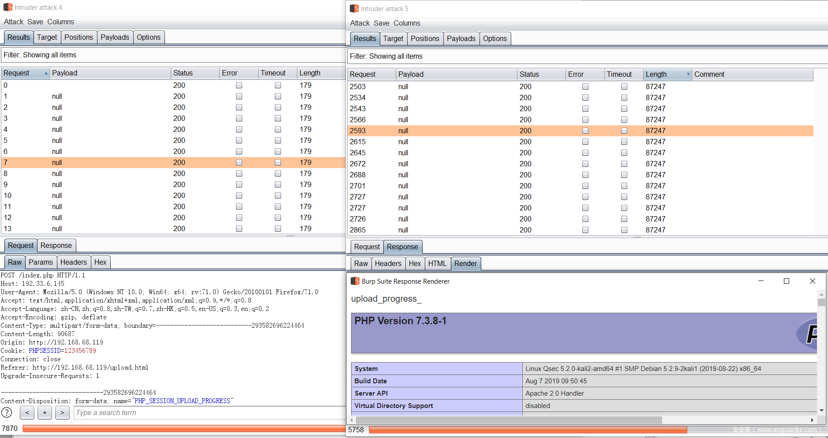Switch to the Hex view of the request

click(101, 262)
